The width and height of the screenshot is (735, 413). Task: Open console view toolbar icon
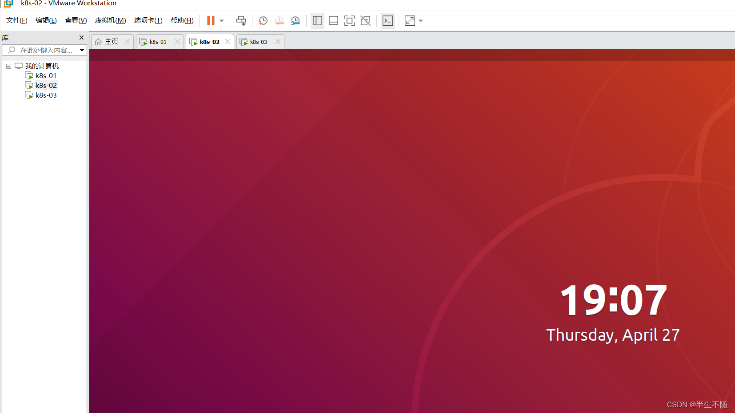click(387, 20)
